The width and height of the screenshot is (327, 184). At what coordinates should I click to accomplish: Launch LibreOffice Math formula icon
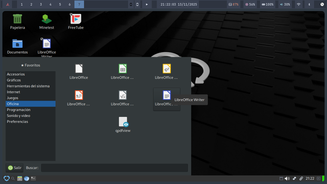(x=123, y=98)
